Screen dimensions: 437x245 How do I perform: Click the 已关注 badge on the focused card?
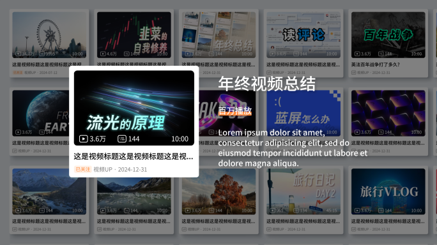(83, 169)
